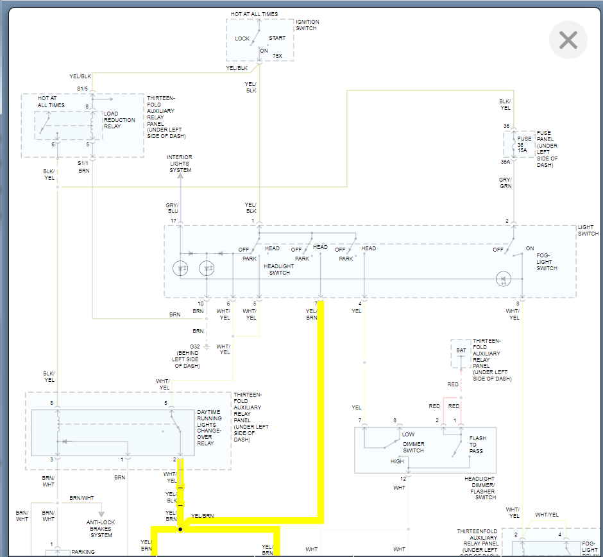Click the FUSE 36 15A label
The image size is (603, 557).
tap(524, 144)
